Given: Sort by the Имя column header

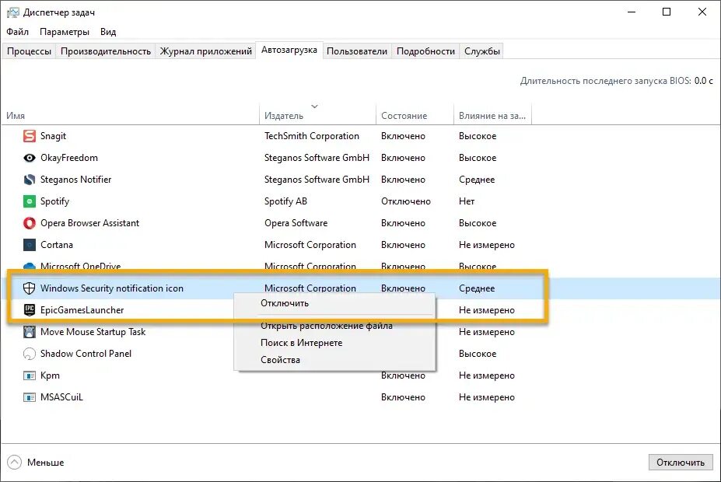Looking at the screenshot, I should point(131,116).
